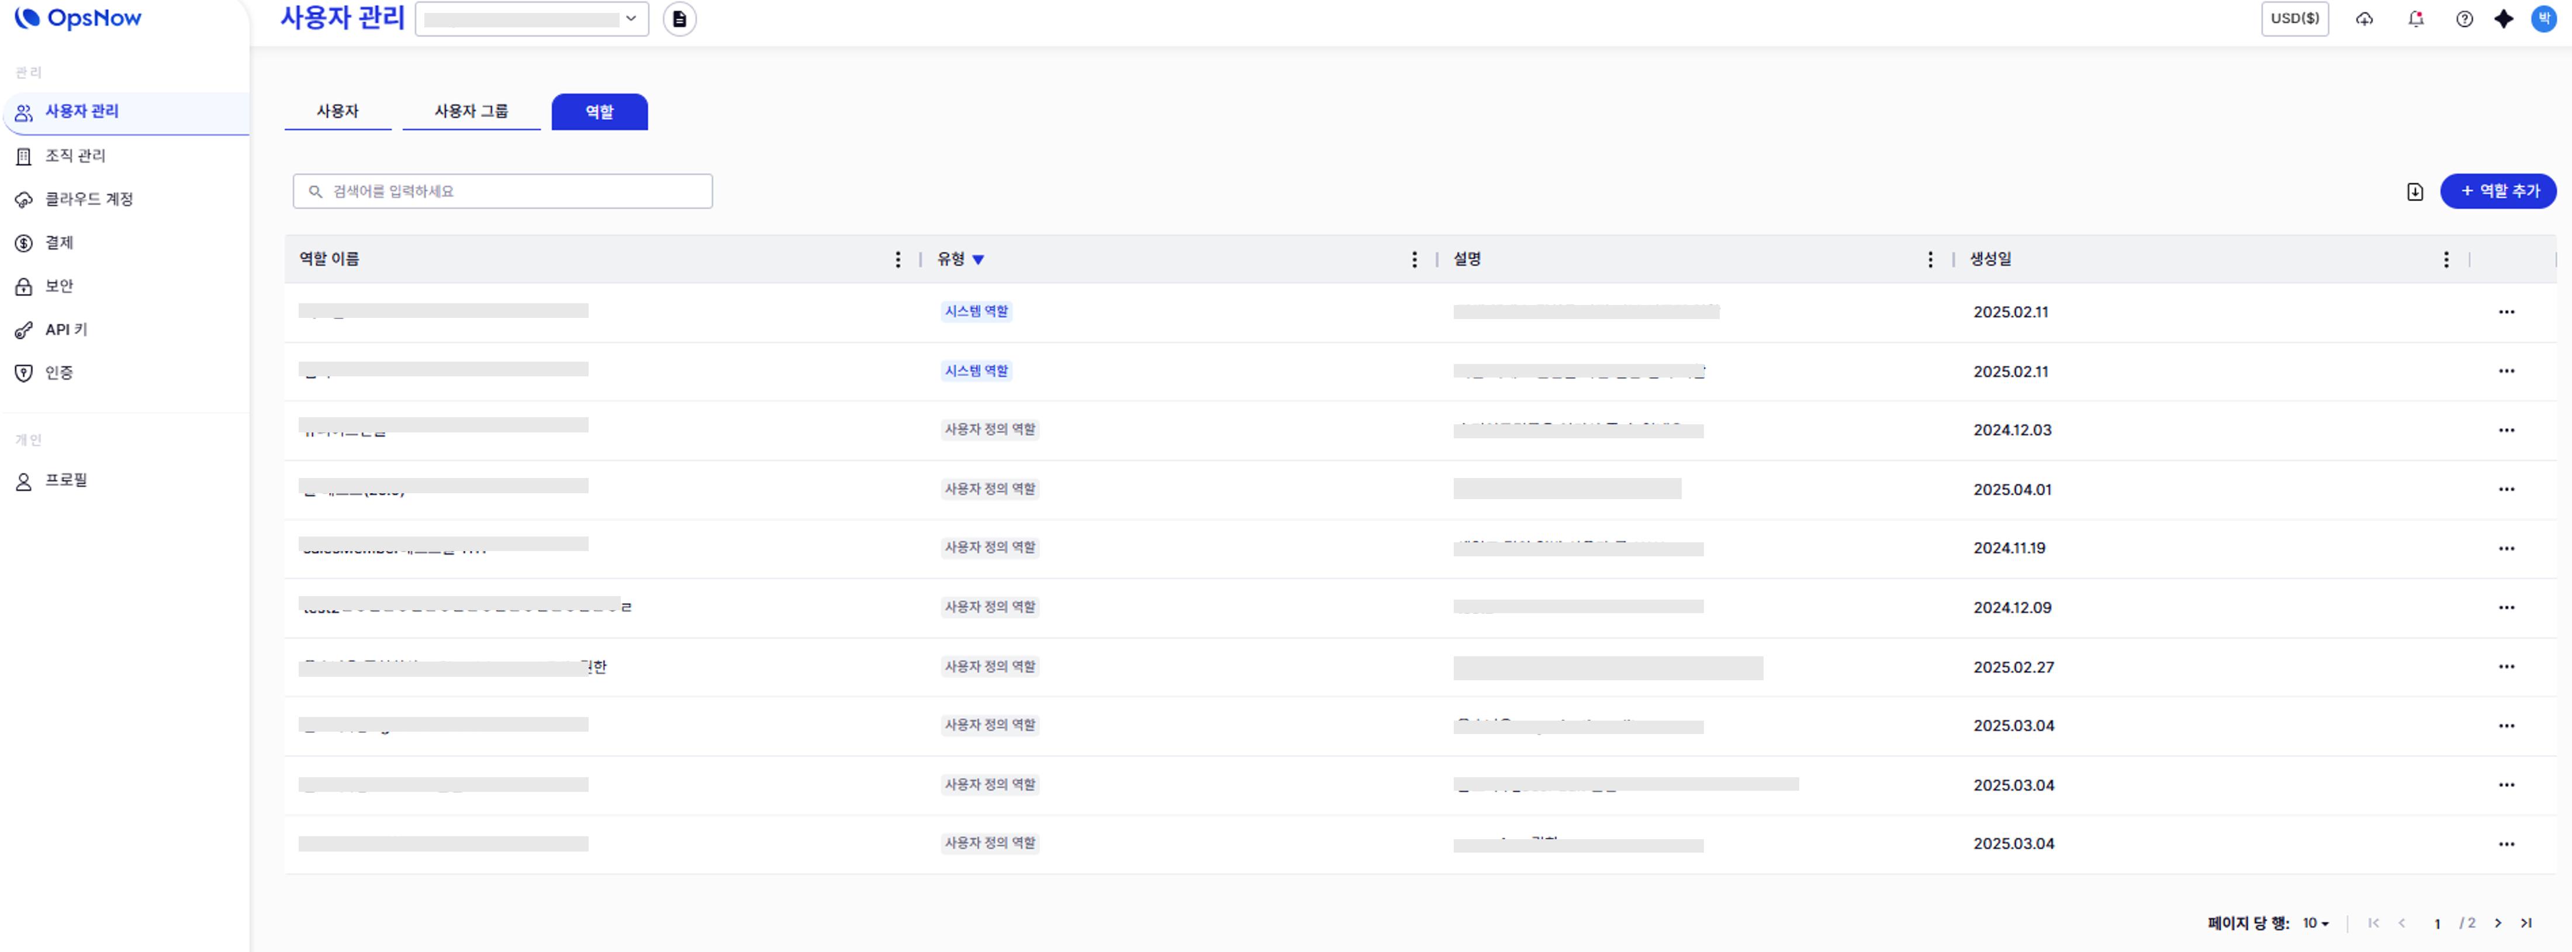Image resolution: width=2572 pixels, height=952 pixels.
Task: Switch to the 사용자 tab
Action: point(337,112)
